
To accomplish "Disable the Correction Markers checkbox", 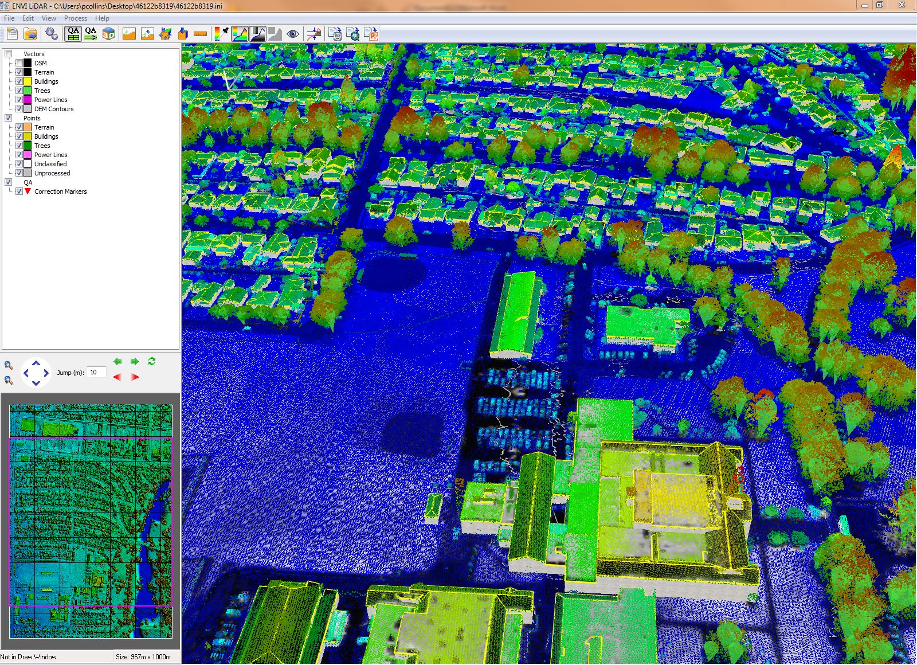I will click(x=19, y=191).
